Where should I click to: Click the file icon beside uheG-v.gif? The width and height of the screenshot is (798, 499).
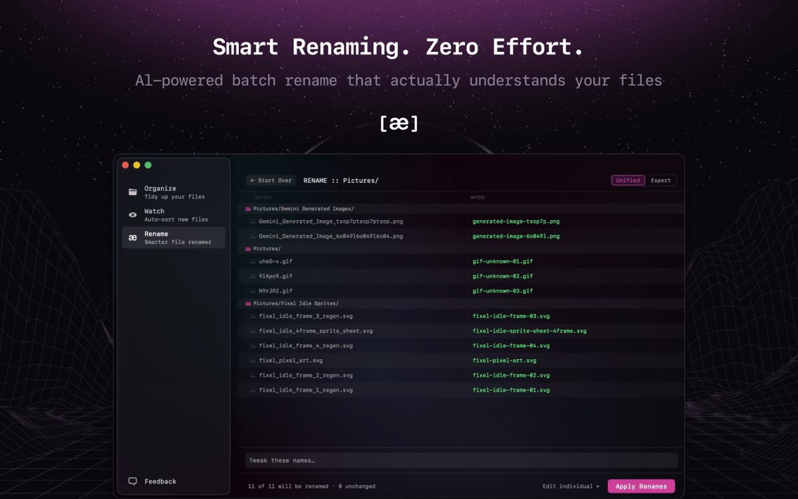pyautogui.click(x=253, y=261)
